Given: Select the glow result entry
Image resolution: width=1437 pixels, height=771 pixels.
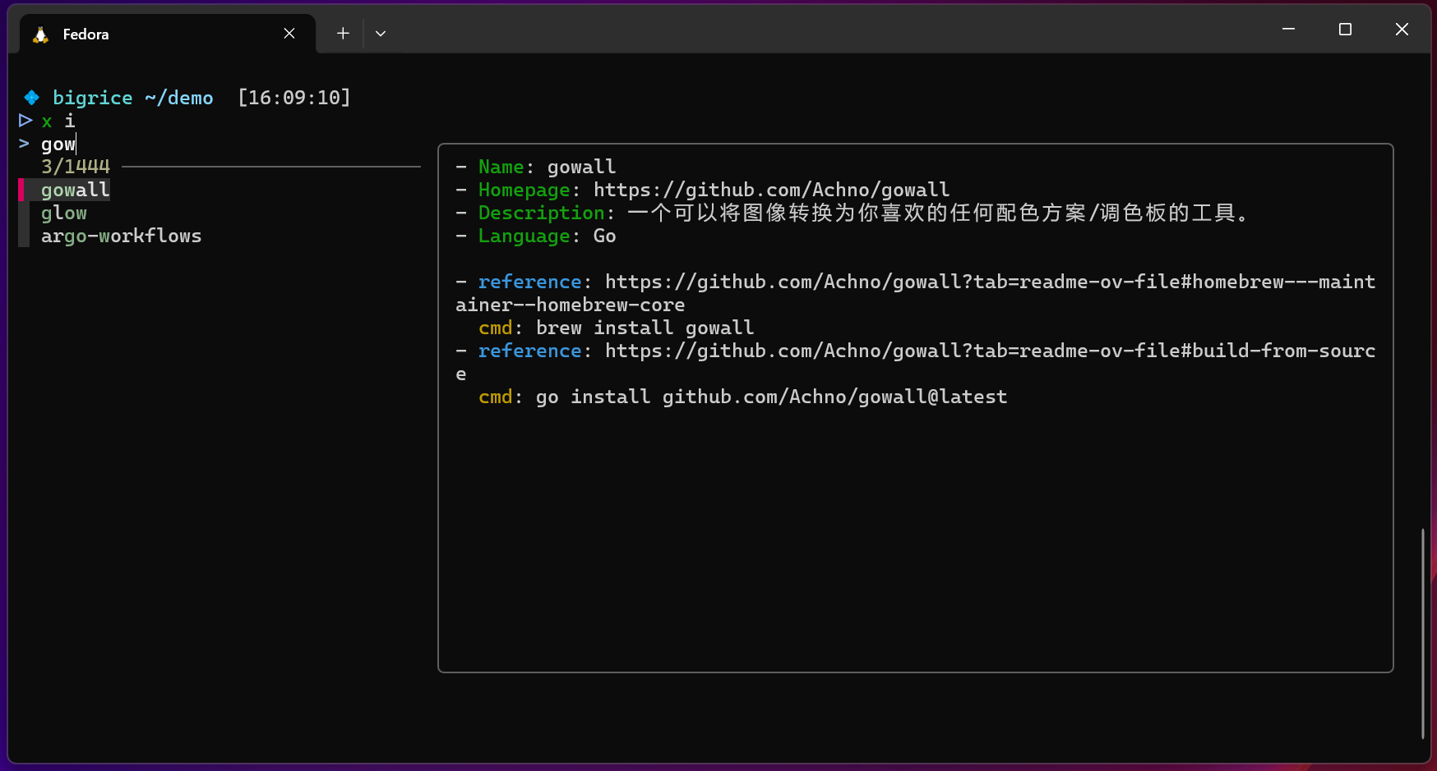Looking at the screenshot, I should coord(64,213).
